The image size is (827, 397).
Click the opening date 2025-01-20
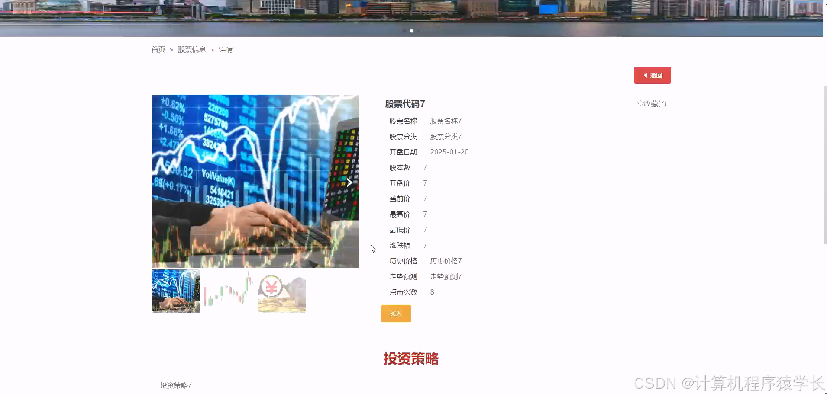coord(449,152)
